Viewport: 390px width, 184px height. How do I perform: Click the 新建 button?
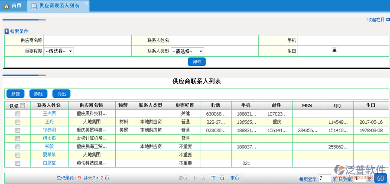pyautogui.click(x=16, y=94)
